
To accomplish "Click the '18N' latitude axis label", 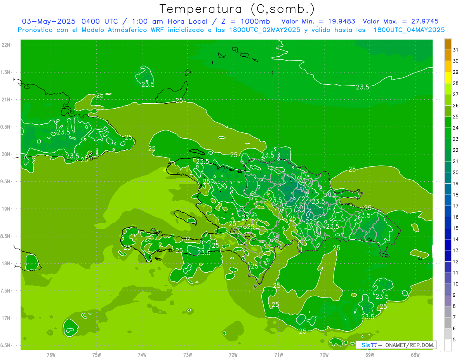I will pos(6,263).
